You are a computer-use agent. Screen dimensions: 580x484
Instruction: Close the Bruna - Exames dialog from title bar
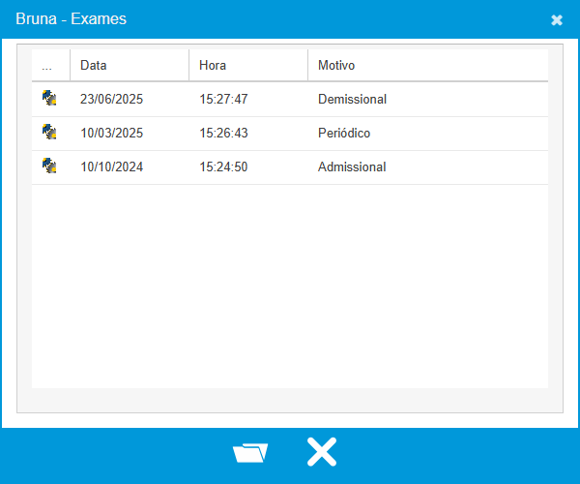(x=557, y=19)
